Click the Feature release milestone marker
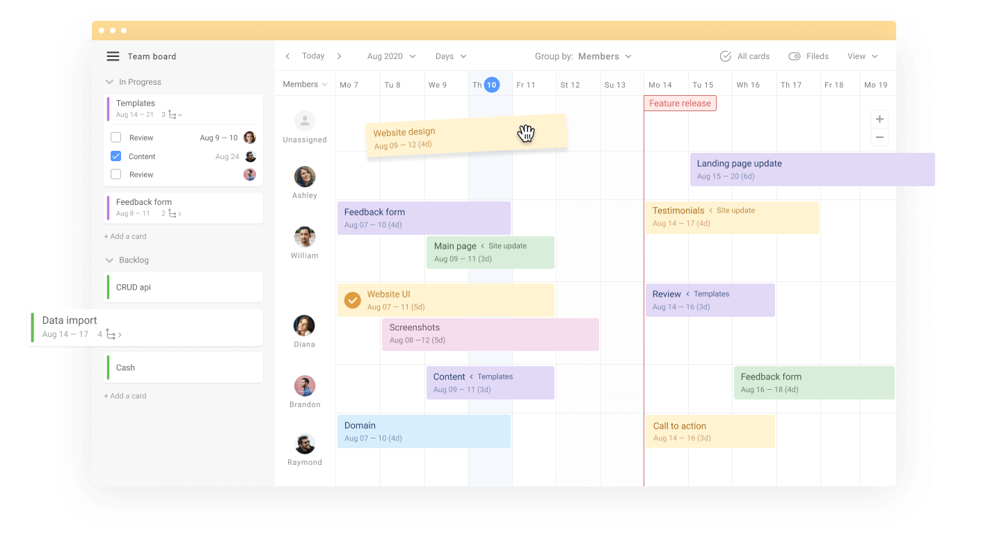The image size is (988, 535). (x=680, y=103)
